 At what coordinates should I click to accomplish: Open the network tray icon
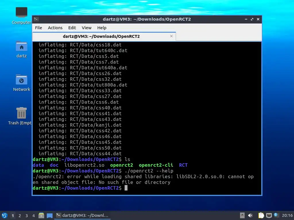point(269,215)
